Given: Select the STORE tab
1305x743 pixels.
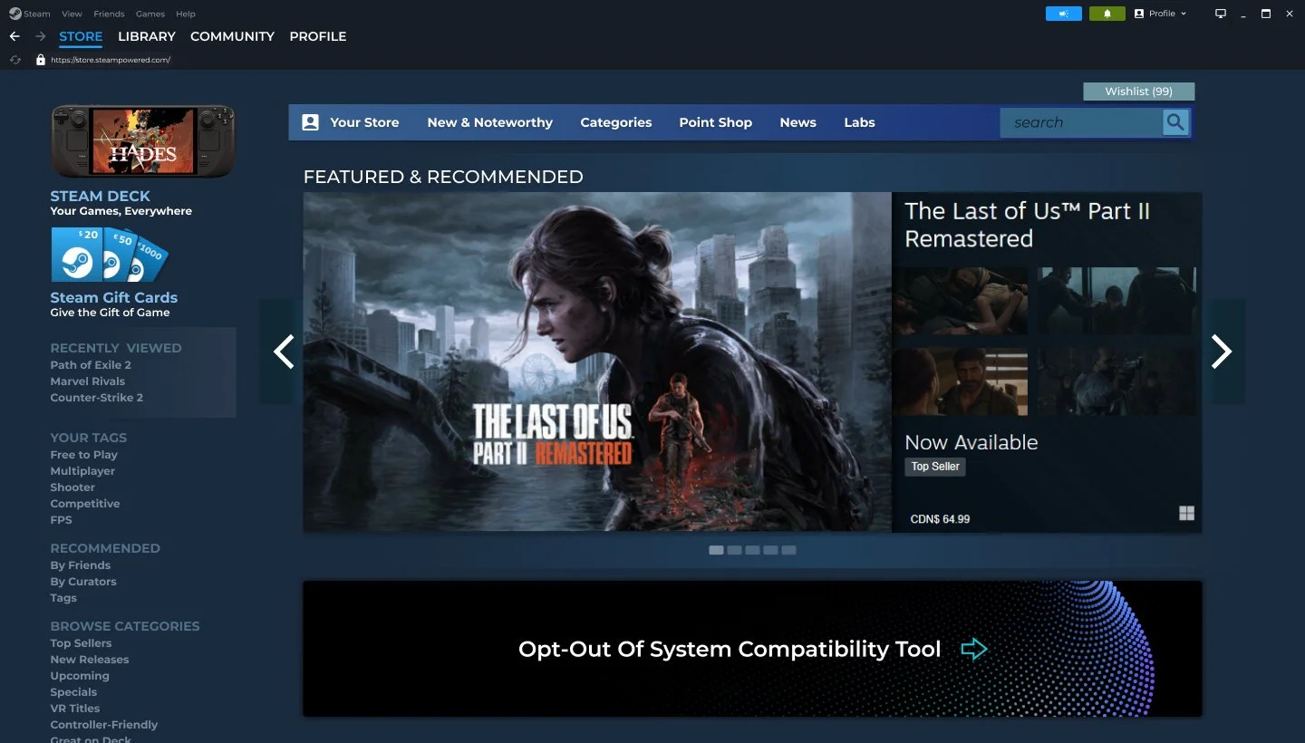Looking at the screenshot, I should (81, 36).
